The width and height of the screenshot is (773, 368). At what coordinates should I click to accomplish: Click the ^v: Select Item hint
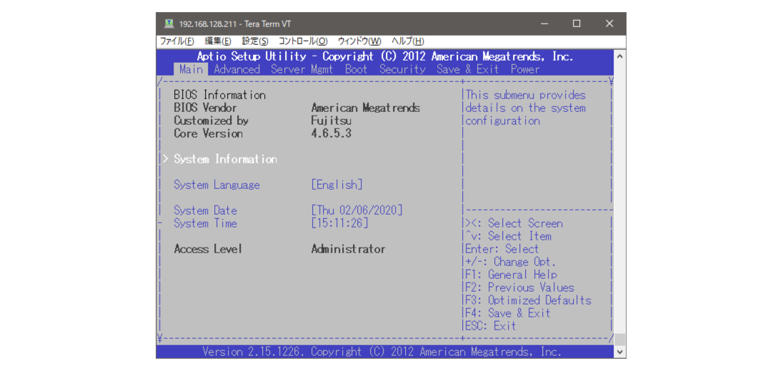click(508, 236)
